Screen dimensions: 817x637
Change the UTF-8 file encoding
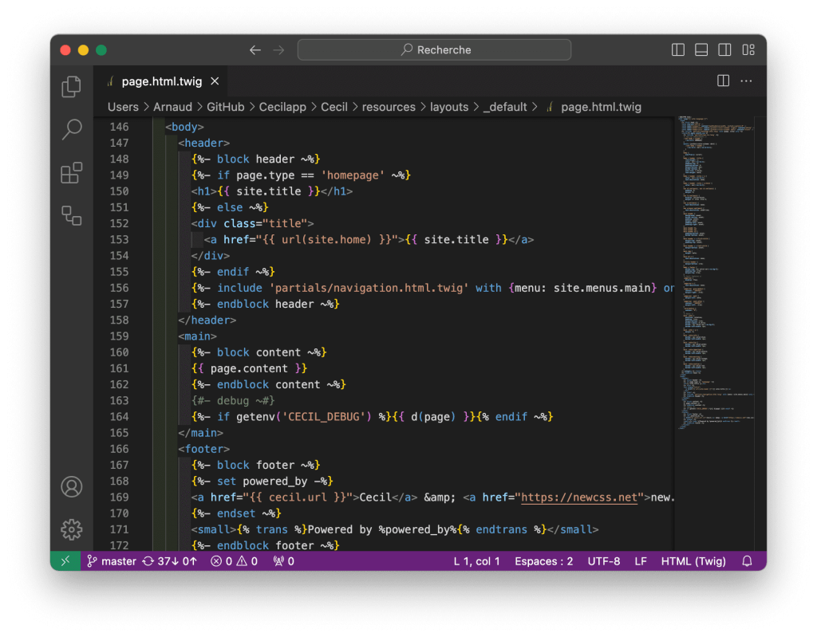[x=603, y=561]
